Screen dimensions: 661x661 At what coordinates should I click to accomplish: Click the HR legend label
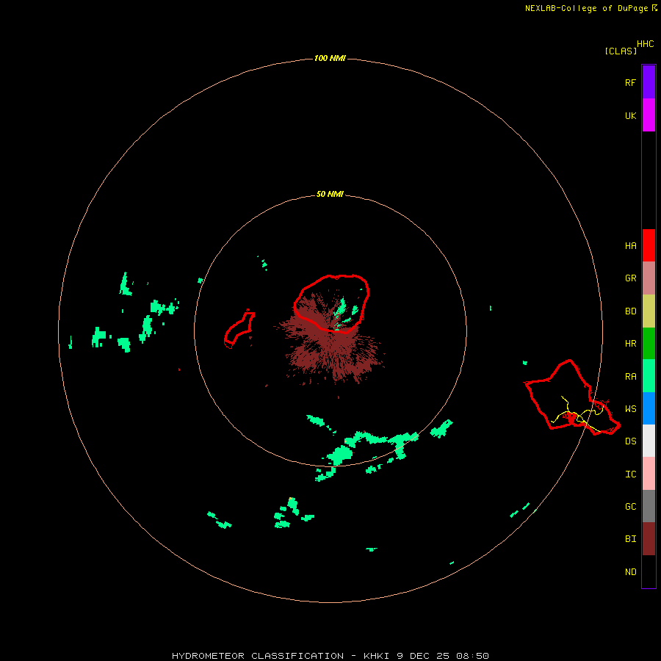[630, 344]
